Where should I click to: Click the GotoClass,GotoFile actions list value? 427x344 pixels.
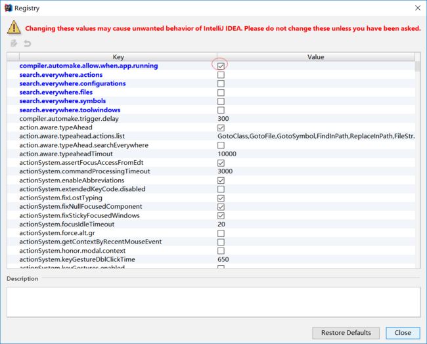316,136
